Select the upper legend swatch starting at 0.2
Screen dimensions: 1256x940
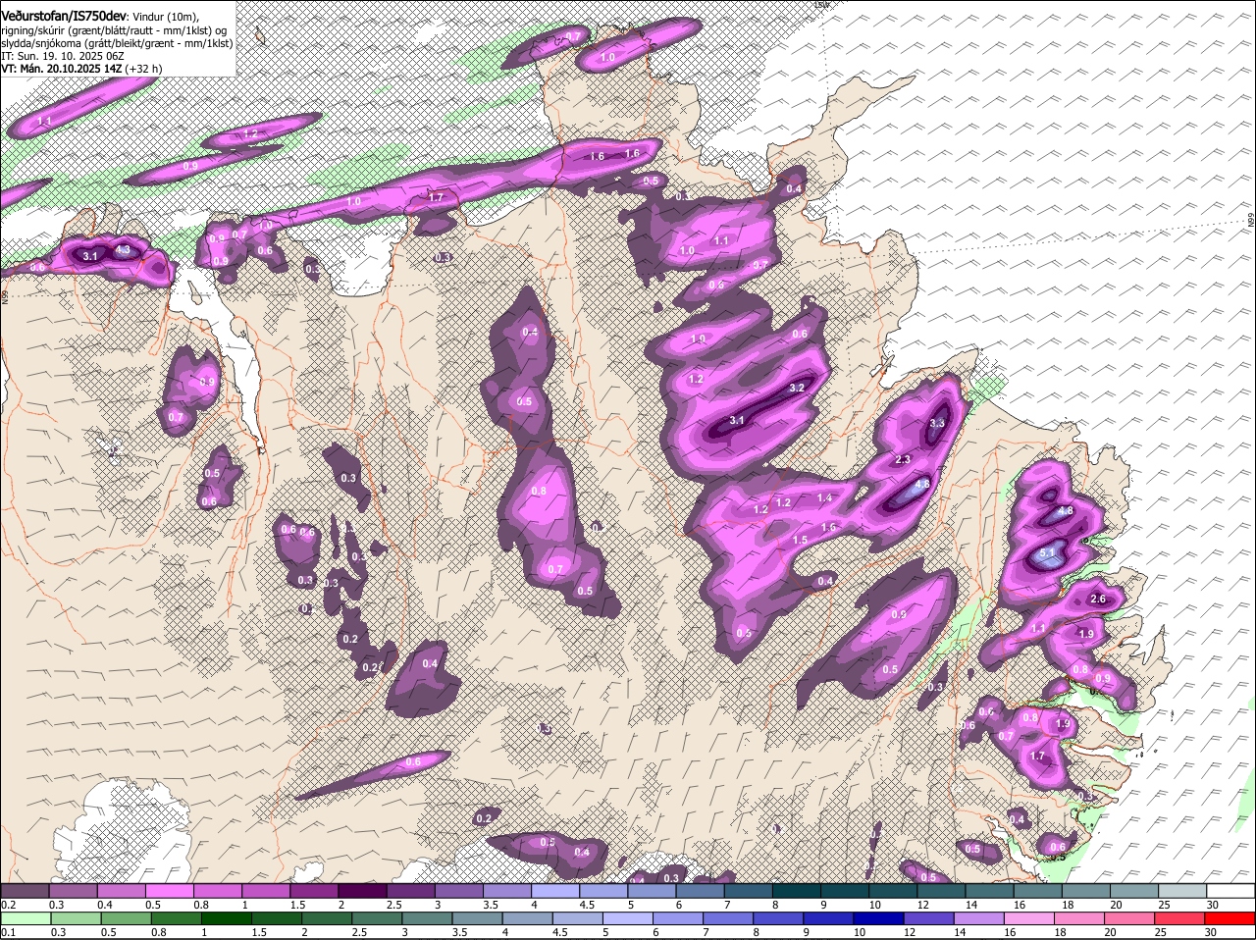(25, 891)
